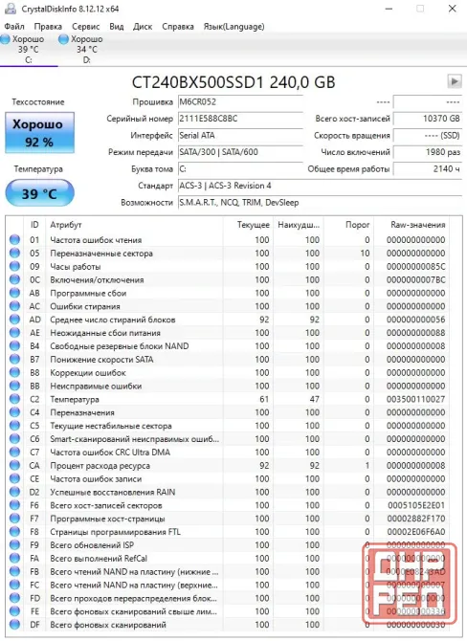Click status icon for Коррекции ошибок row

(14, 372)
